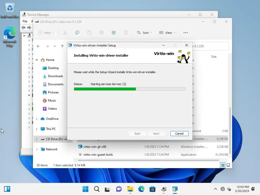Open the network status tray icon

223,189
